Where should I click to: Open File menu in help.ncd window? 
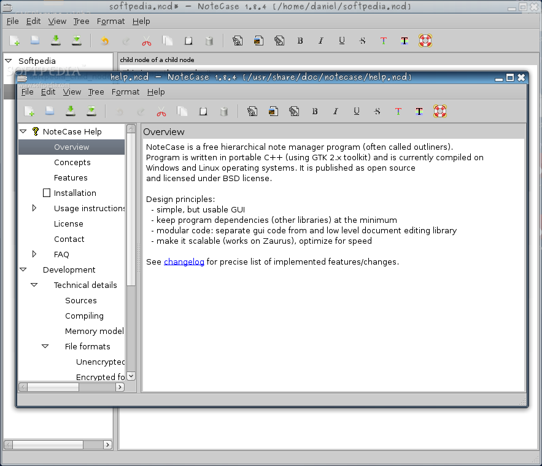coord(27,92)
